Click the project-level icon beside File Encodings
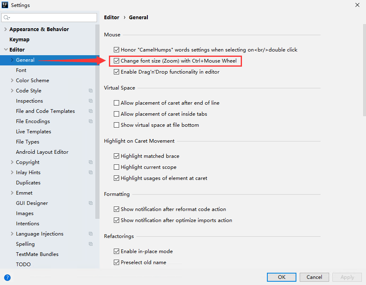Viewport: 366px width, 285px height. [90, 121]
